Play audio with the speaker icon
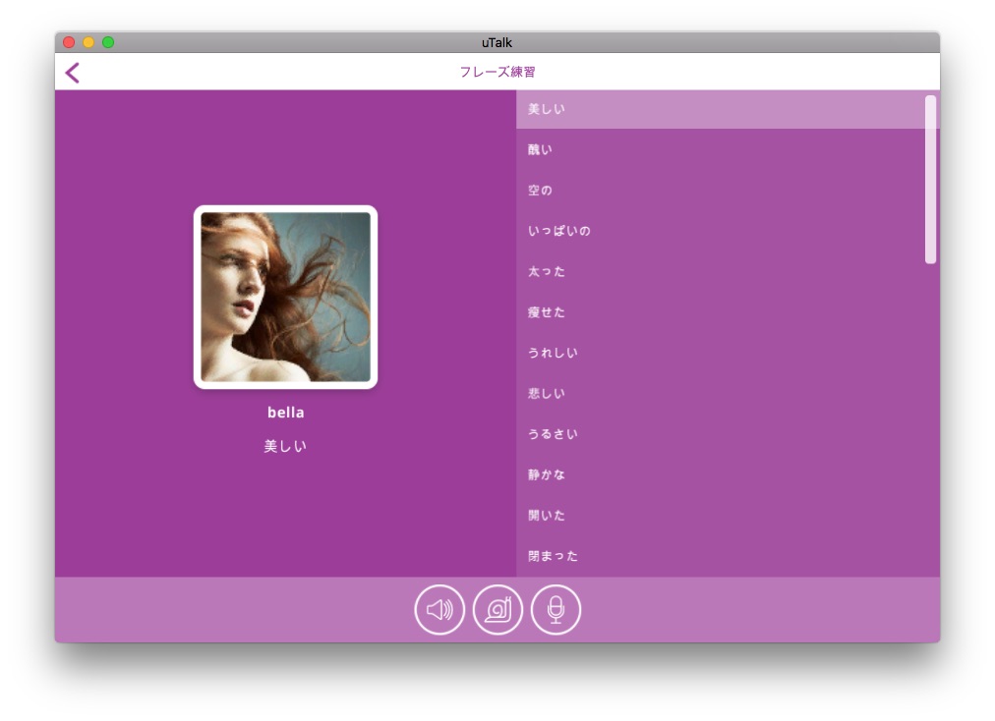This screenshot has height=721, width=995. tap(439, 610)
